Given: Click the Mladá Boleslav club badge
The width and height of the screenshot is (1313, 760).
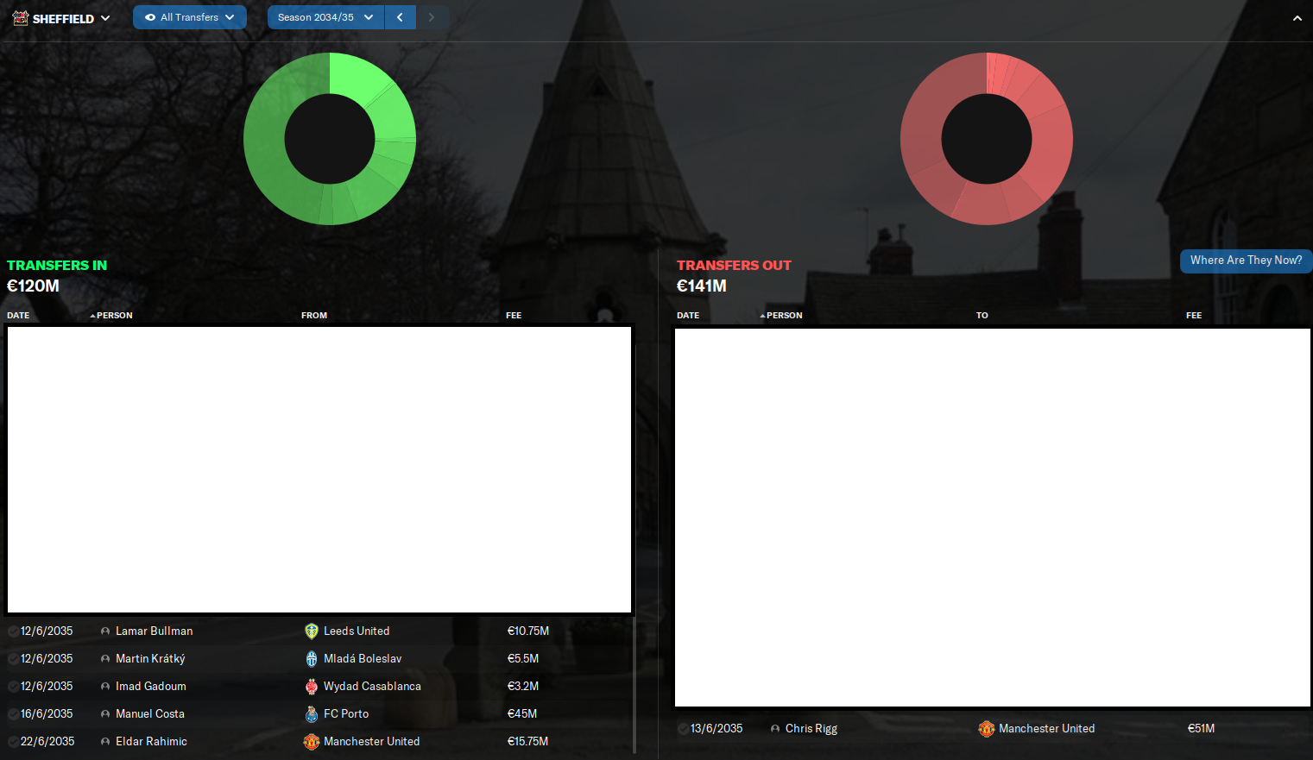Looking at the screenshot, I should click(312, 659).
